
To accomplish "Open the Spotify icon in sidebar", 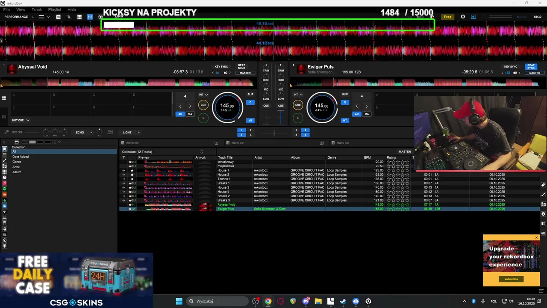I will [5, 189].
